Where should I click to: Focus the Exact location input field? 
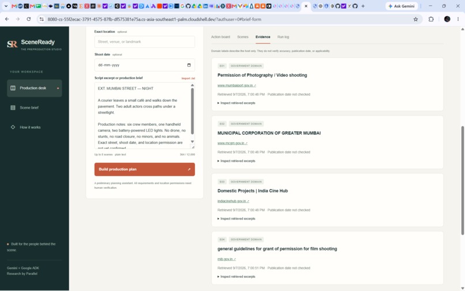click(144, 42)
